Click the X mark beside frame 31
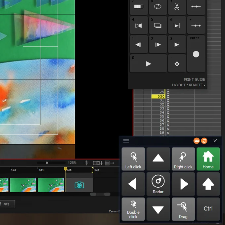The image size is (225, 225). (168, 101)
